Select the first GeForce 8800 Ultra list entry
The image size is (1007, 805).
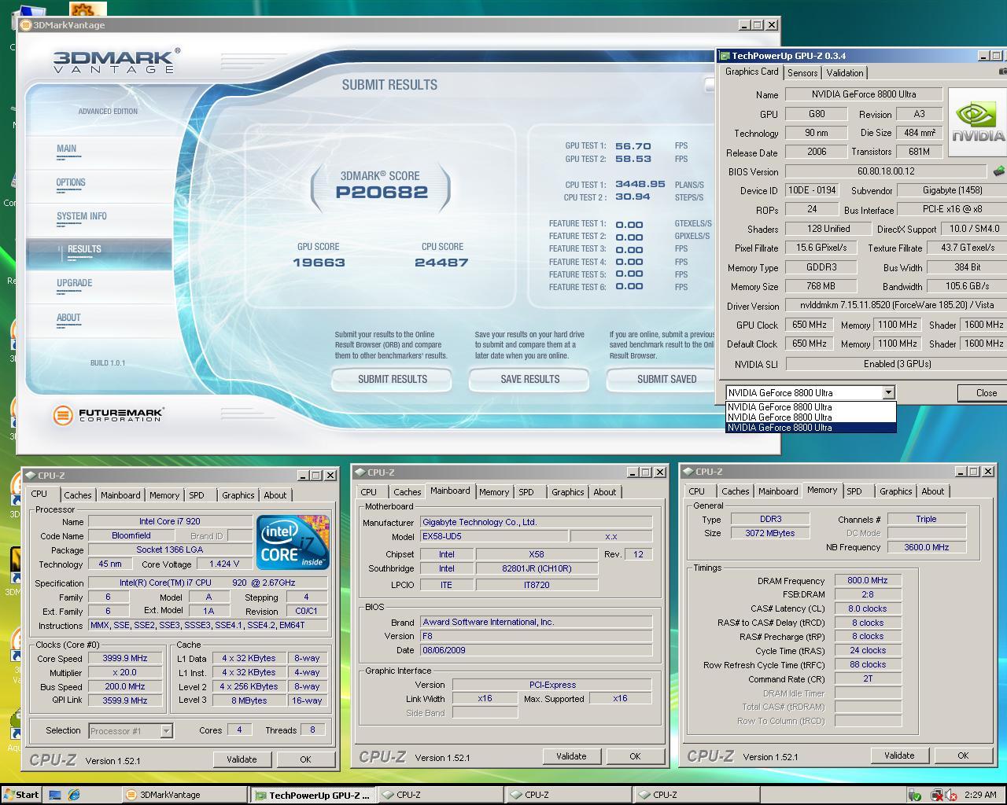click(810, 407)
